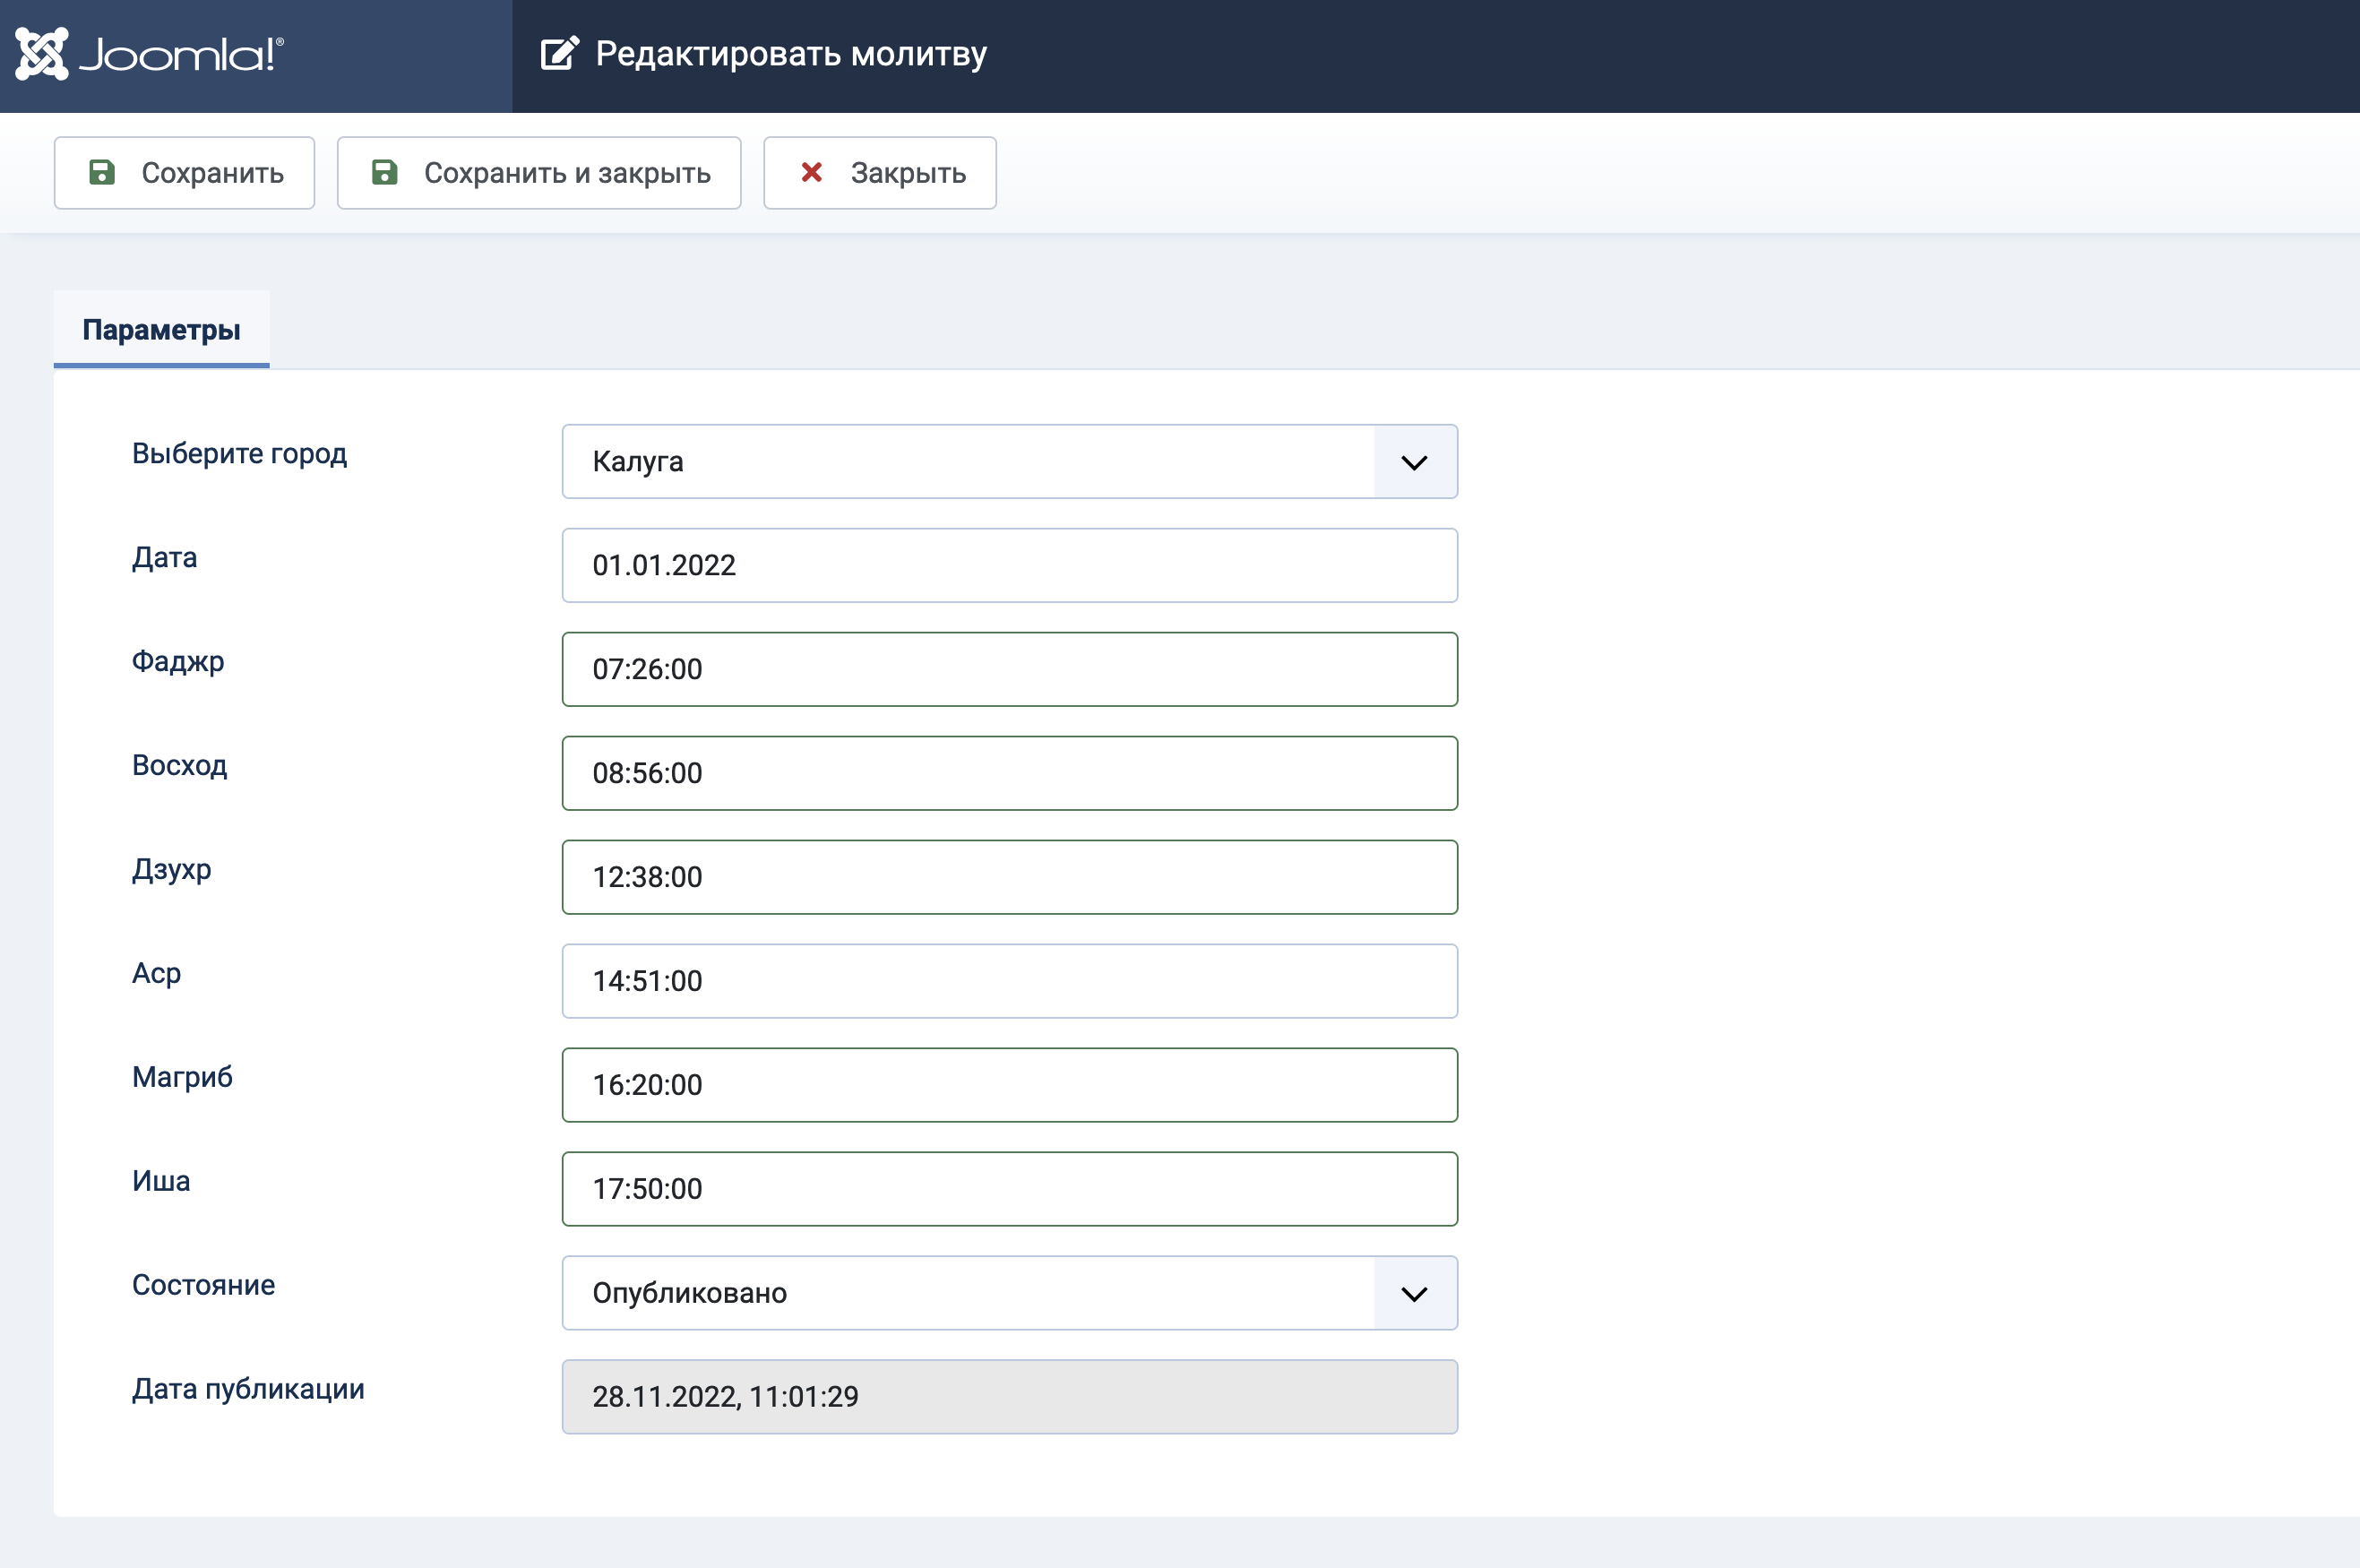The height and width of the screenshot is (1568, 2360).
Task: Click the Закрыть button
Action: [x=880, y=173]
